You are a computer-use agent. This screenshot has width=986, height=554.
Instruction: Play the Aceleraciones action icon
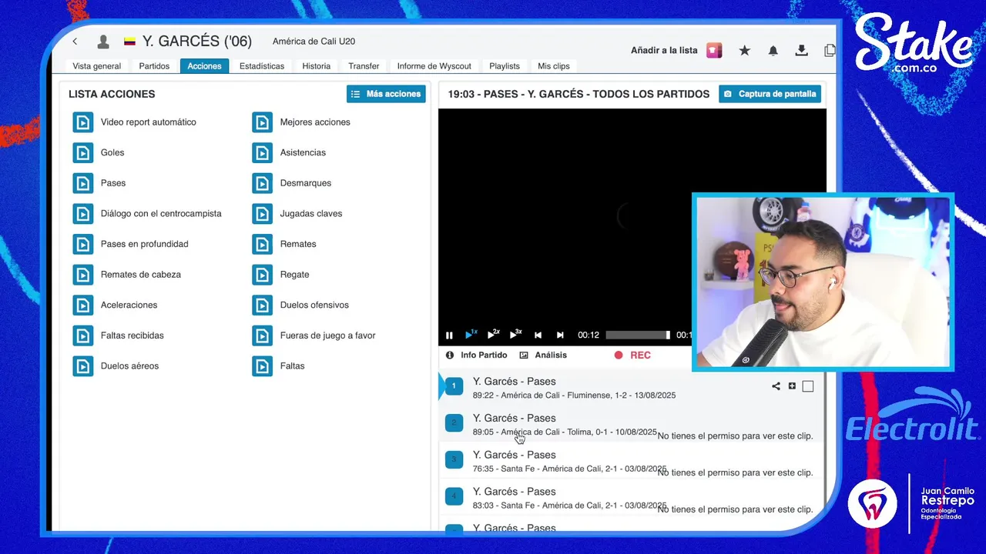pos(83,305)
